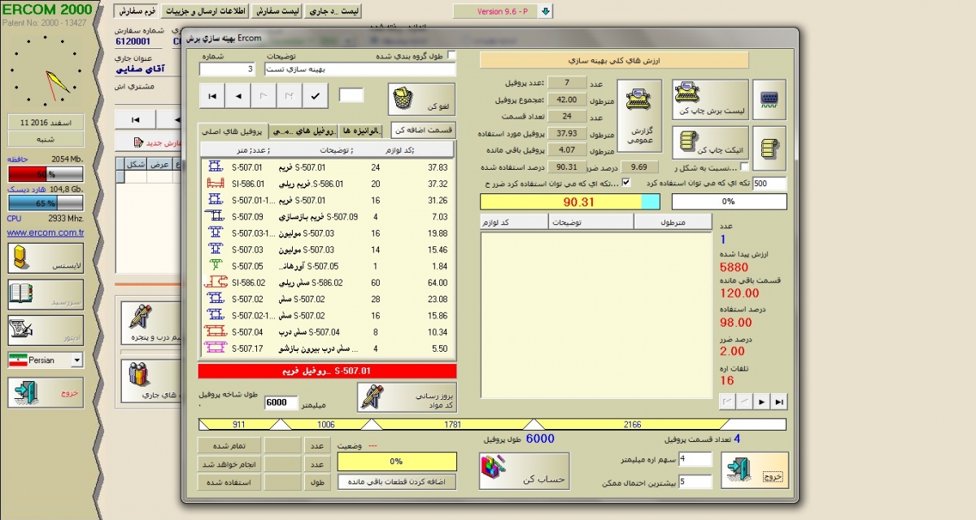Click اضافه كردن قطعات باقي مانده button

[x=397, y=482]
